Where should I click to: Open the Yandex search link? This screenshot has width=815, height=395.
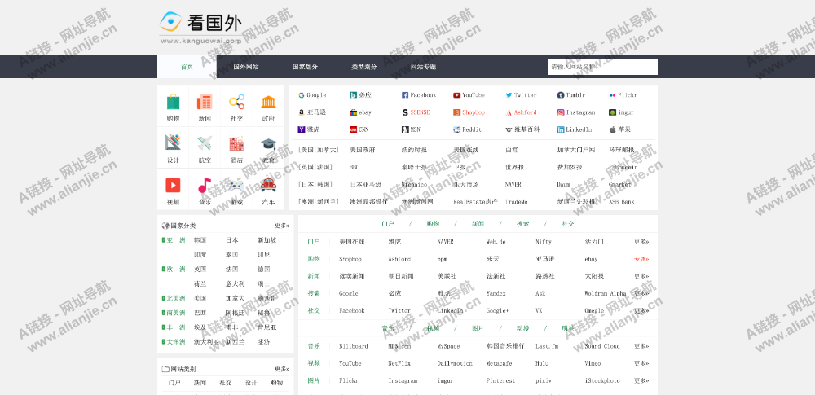coord(496,294)
